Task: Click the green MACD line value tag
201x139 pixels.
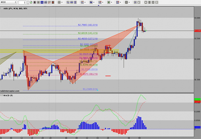Action: point(197,99)
